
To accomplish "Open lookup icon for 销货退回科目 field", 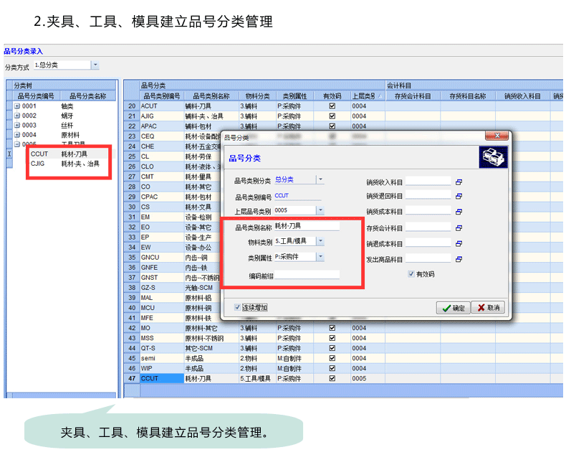I will pyautogui.click(x=459, y=196).
